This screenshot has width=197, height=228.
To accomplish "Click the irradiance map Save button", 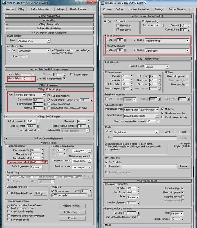I will coord(167,132).
